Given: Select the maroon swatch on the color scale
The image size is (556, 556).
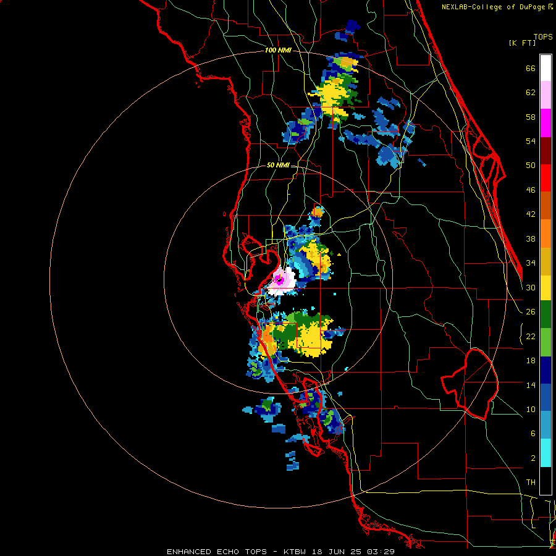Looking at the screenshot, I should (545, 150).
